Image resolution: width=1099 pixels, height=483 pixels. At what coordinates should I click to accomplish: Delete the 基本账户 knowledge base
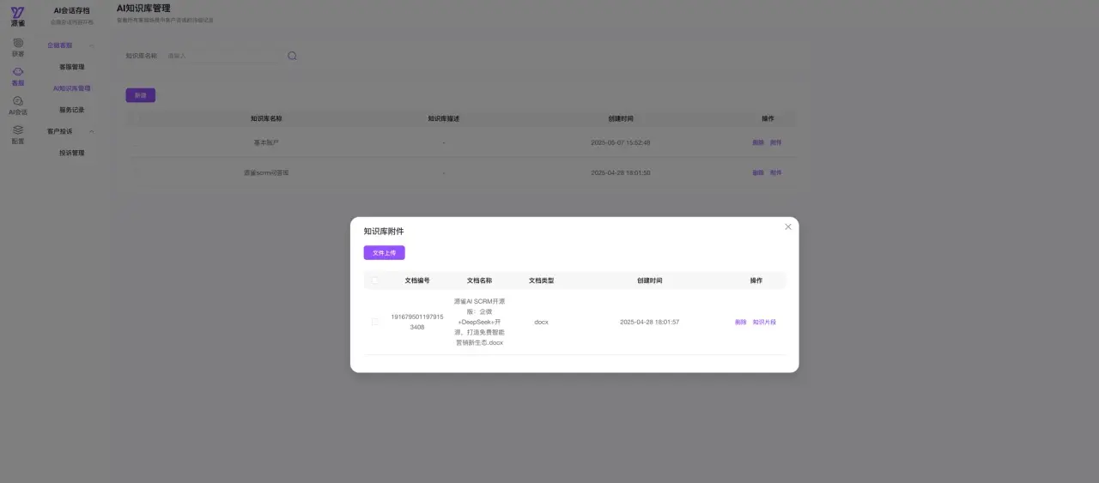click(x=758, y=142)
